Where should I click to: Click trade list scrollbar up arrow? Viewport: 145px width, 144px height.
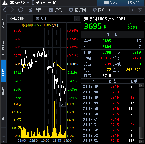142,86
